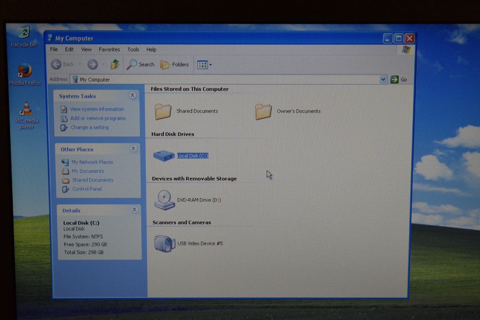The height and width of the screenshot is (320, 480).
Task: Open the File menu
Action: click(54, 49)
